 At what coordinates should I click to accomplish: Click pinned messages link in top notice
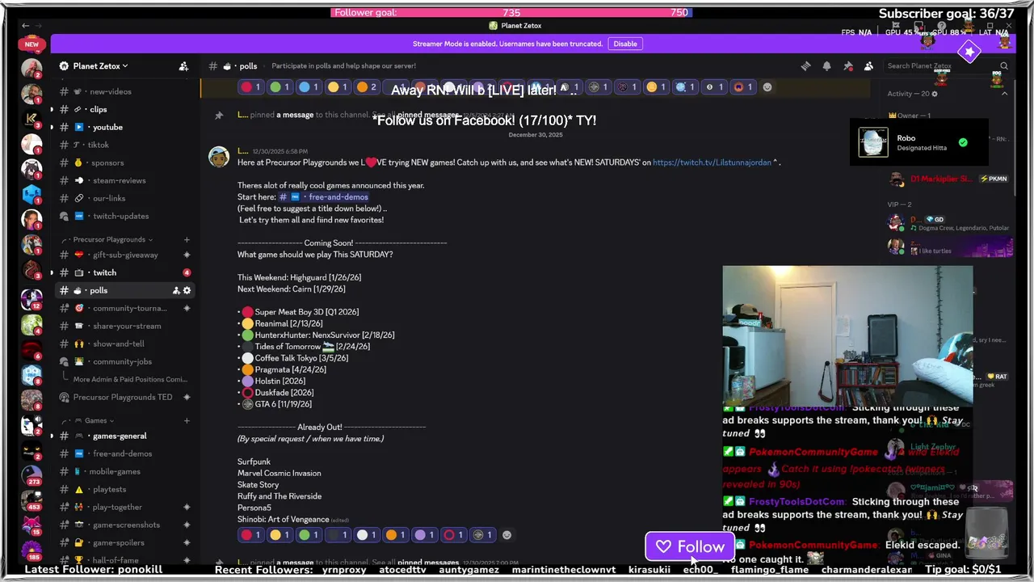(x=428, y=115)
